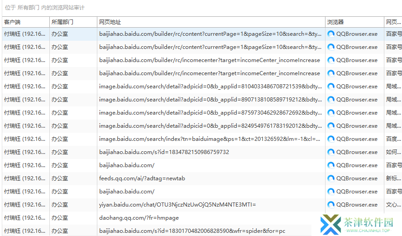Select URL with applid=8759730462928672692
This screenshot has height=236, width=402.
[211, 113]
